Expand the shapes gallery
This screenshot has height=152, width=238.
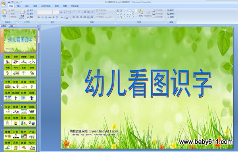tap(136, 17)
